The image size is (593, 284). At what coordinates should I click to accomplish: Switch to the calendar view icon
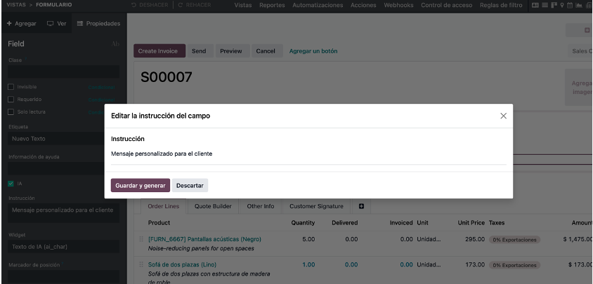click(570, 6)
